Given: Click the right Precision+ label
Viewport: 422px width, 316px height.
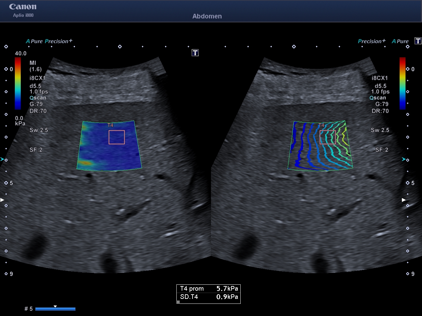Looking at the screenshot, I should pos(372,41).
